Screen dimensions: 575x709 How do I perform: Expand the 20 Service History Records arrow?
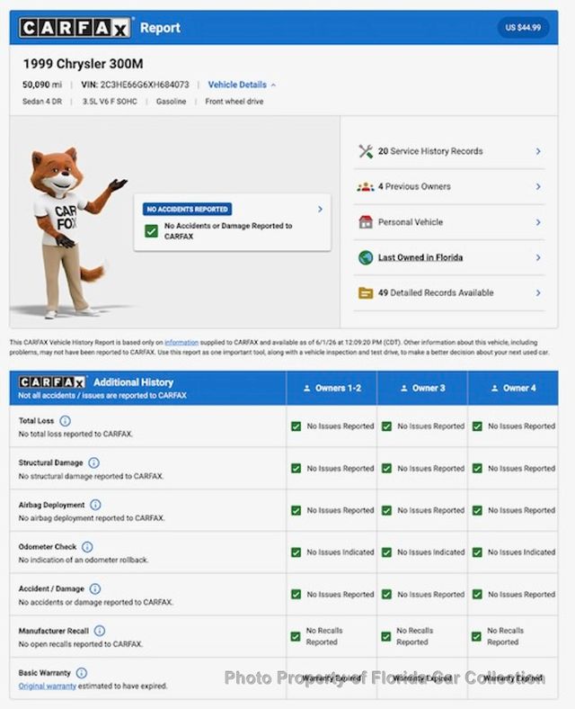pos(538,151)
